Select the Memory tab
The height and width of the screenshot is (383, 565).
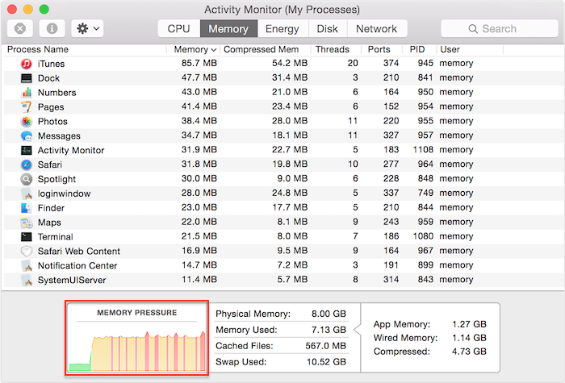228,28
